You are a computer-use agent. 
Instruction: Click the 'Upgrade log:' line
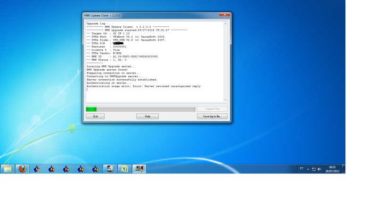pyautogui.click(x=97, y=24)
